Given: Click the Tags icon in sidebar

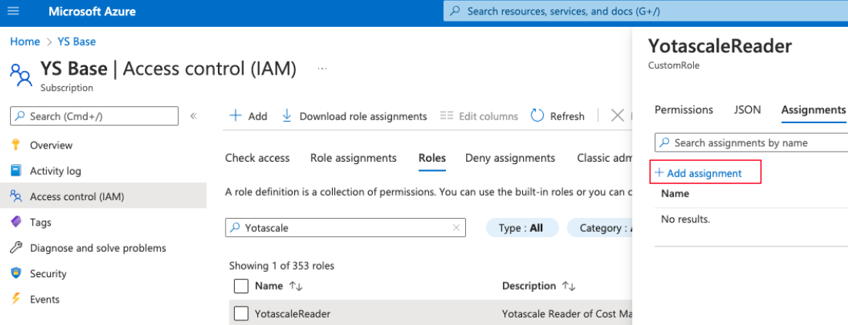Looking at the screenshot, I should pyautogui.click(x=15, y=222).
